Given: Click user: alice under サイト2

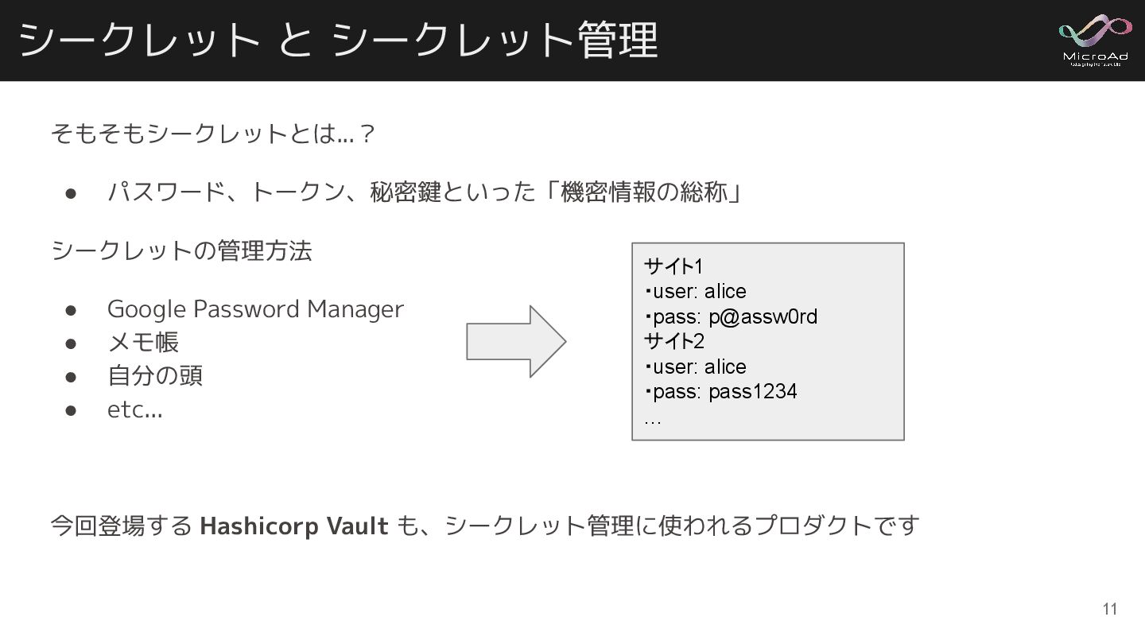Looking at the screenshot, I should click(x=695, y=367).
